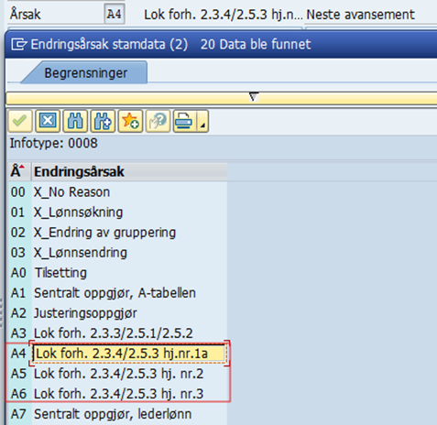Viewport: 437px width, 425px height.
Task: Expand the restrictions bar triangle
Action: [x=253, y=97]
